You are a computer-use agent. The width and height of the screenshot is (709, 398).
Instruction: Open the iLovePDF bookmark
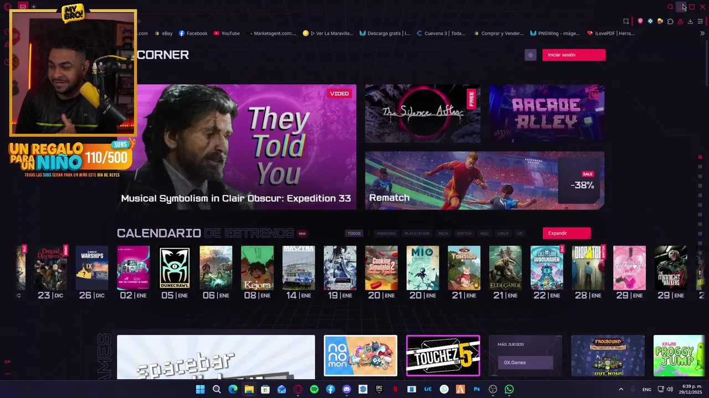[x=611, y=33]
